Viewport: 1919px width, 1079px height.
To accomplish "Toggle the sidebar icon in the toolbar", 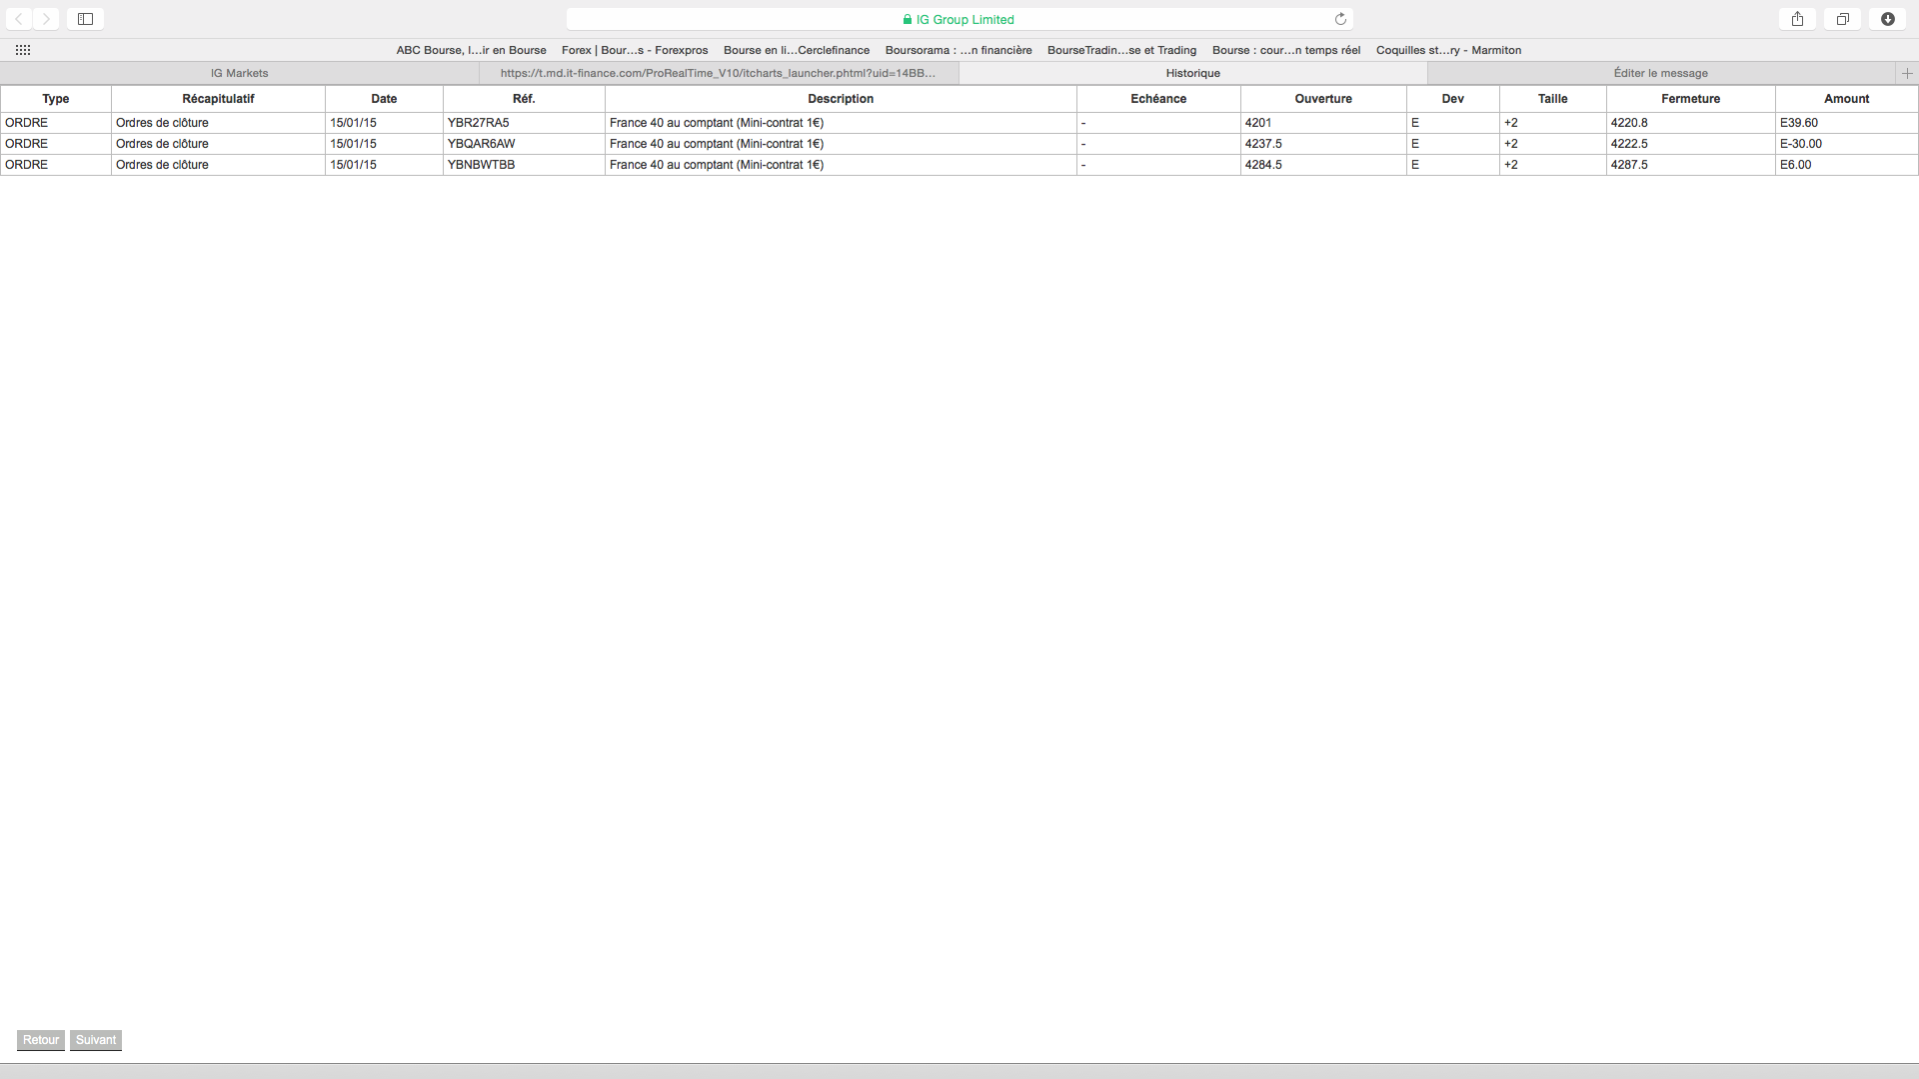I will click(86, 19).
